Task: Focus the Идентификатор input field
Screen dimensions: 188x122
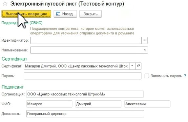Action: (x=86, y=40)
